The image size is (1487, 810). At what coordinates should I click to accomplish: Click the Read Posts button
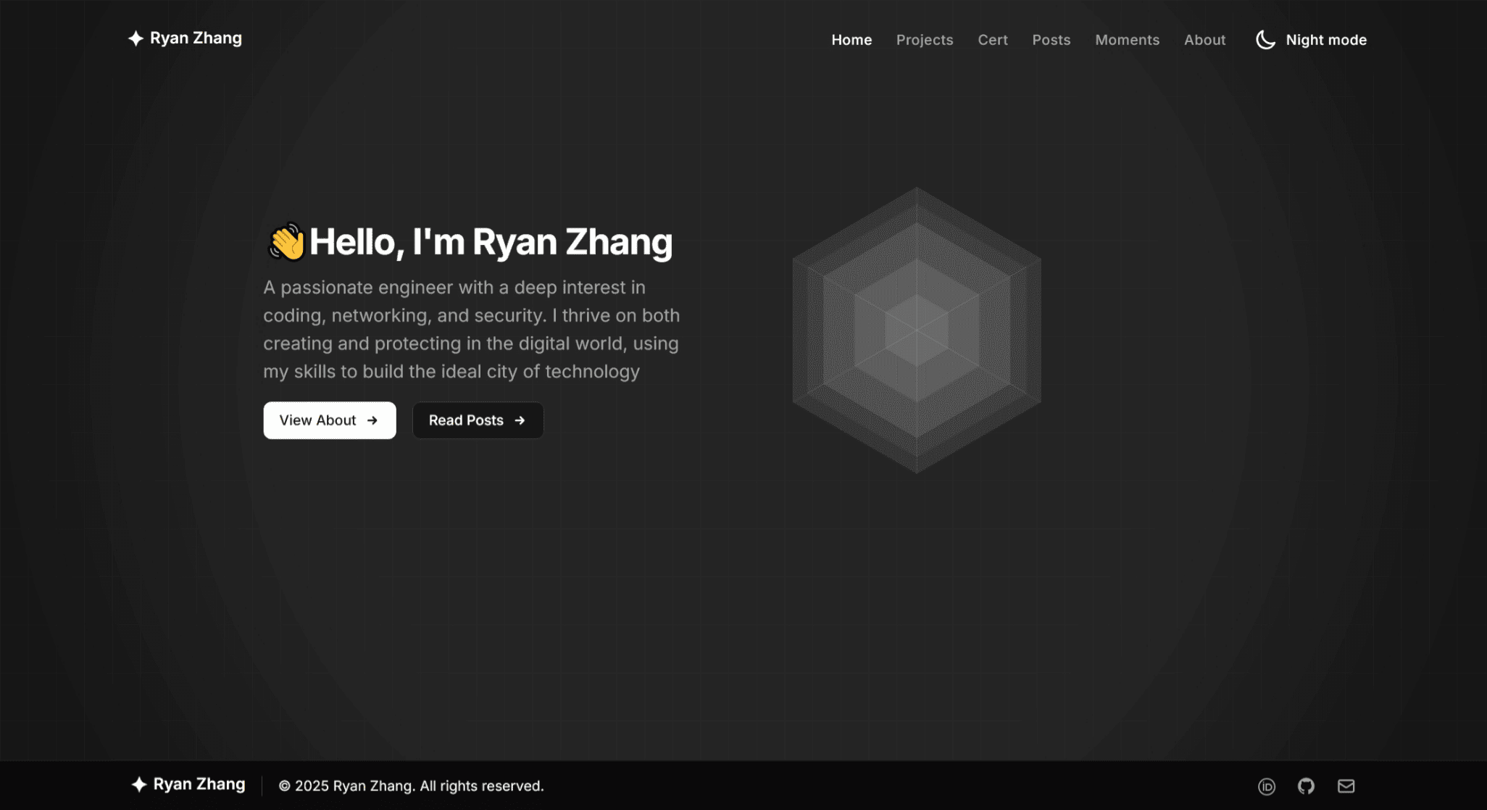(478, 420)
